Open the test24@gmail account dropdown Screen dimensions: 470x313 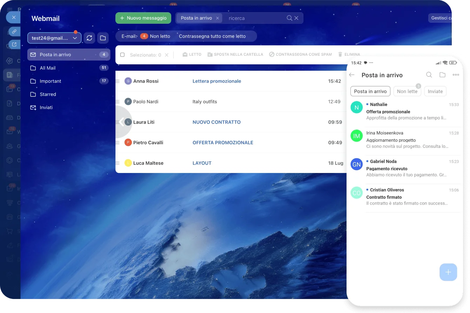click(x=54, y=38)
